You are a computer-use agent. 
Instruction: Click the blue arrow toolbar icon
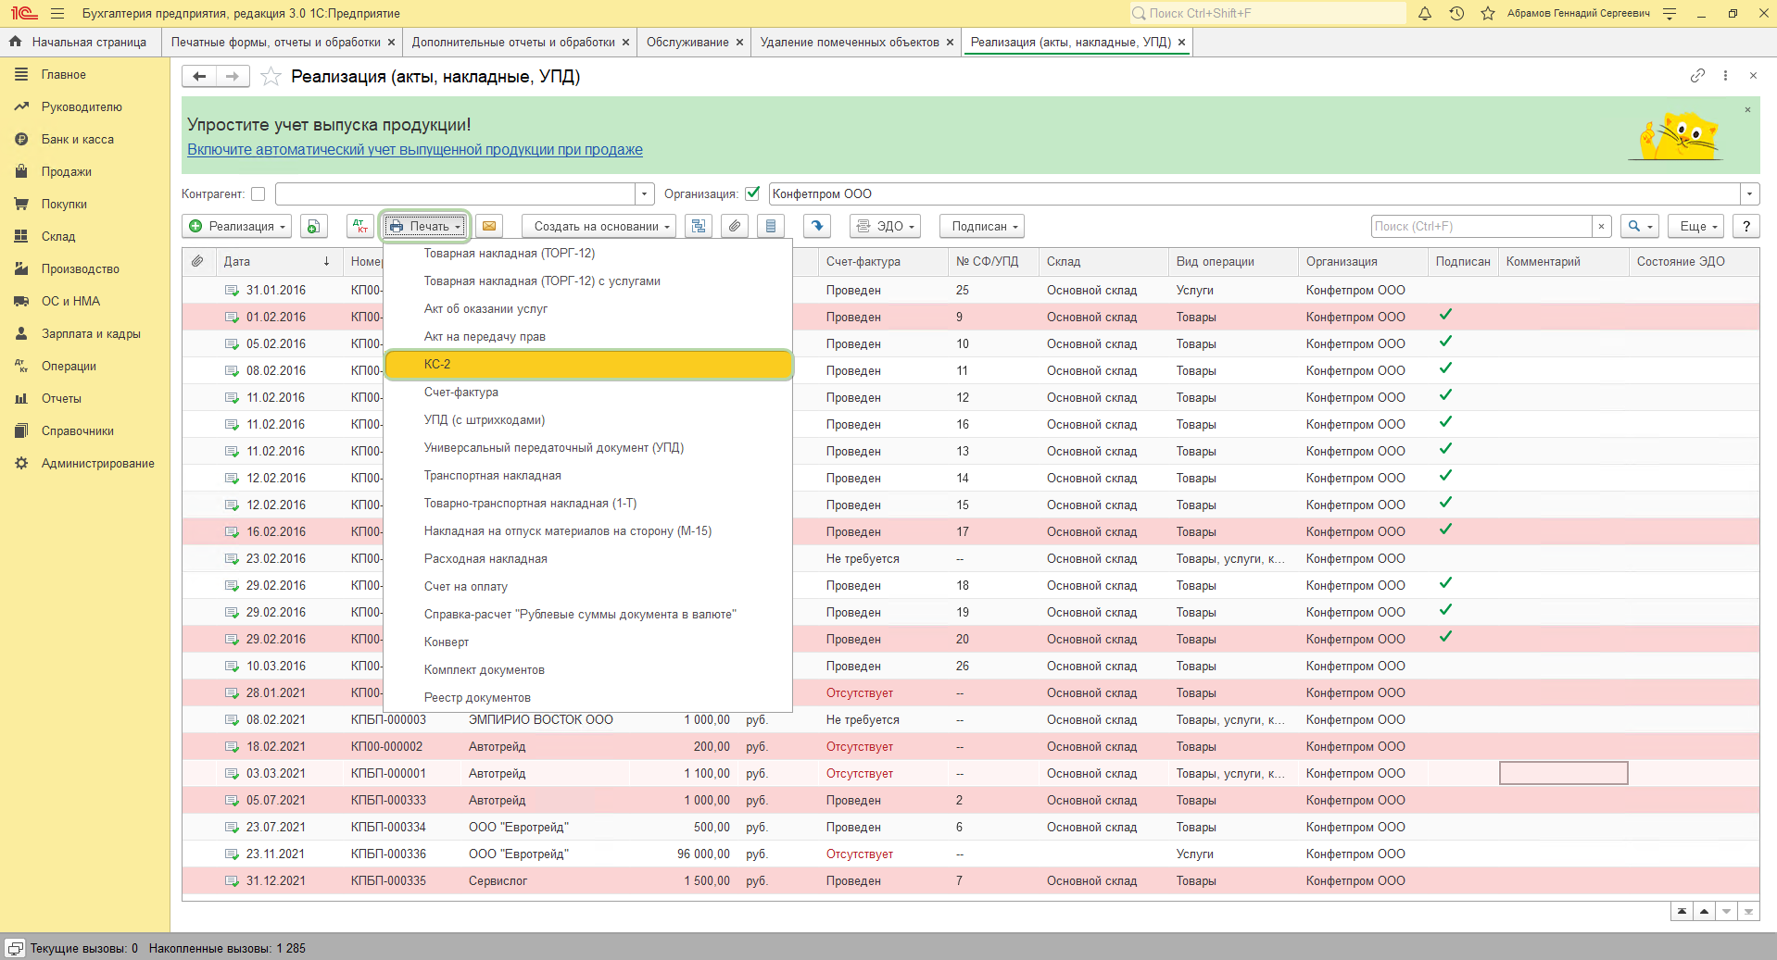(816, 227)
